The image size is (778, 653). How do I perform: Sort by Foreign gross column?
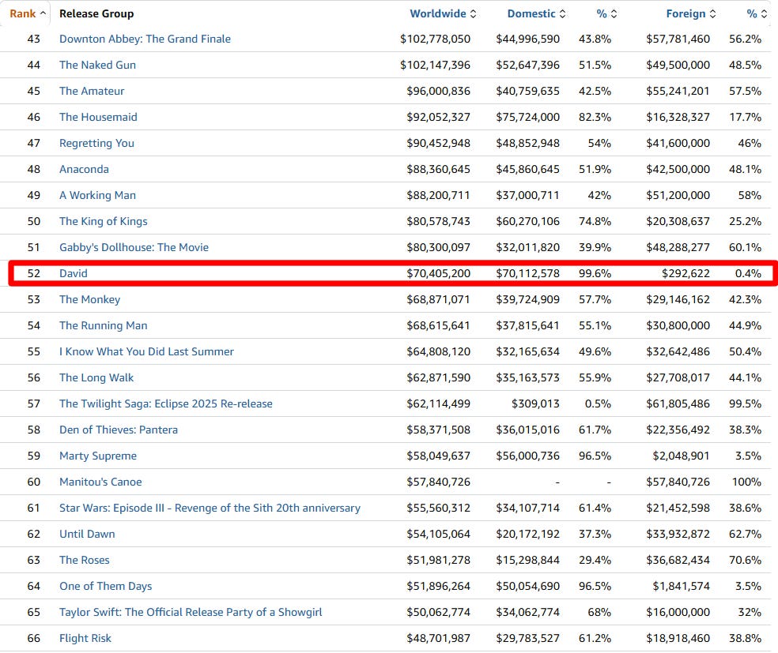tap(691, 14)
